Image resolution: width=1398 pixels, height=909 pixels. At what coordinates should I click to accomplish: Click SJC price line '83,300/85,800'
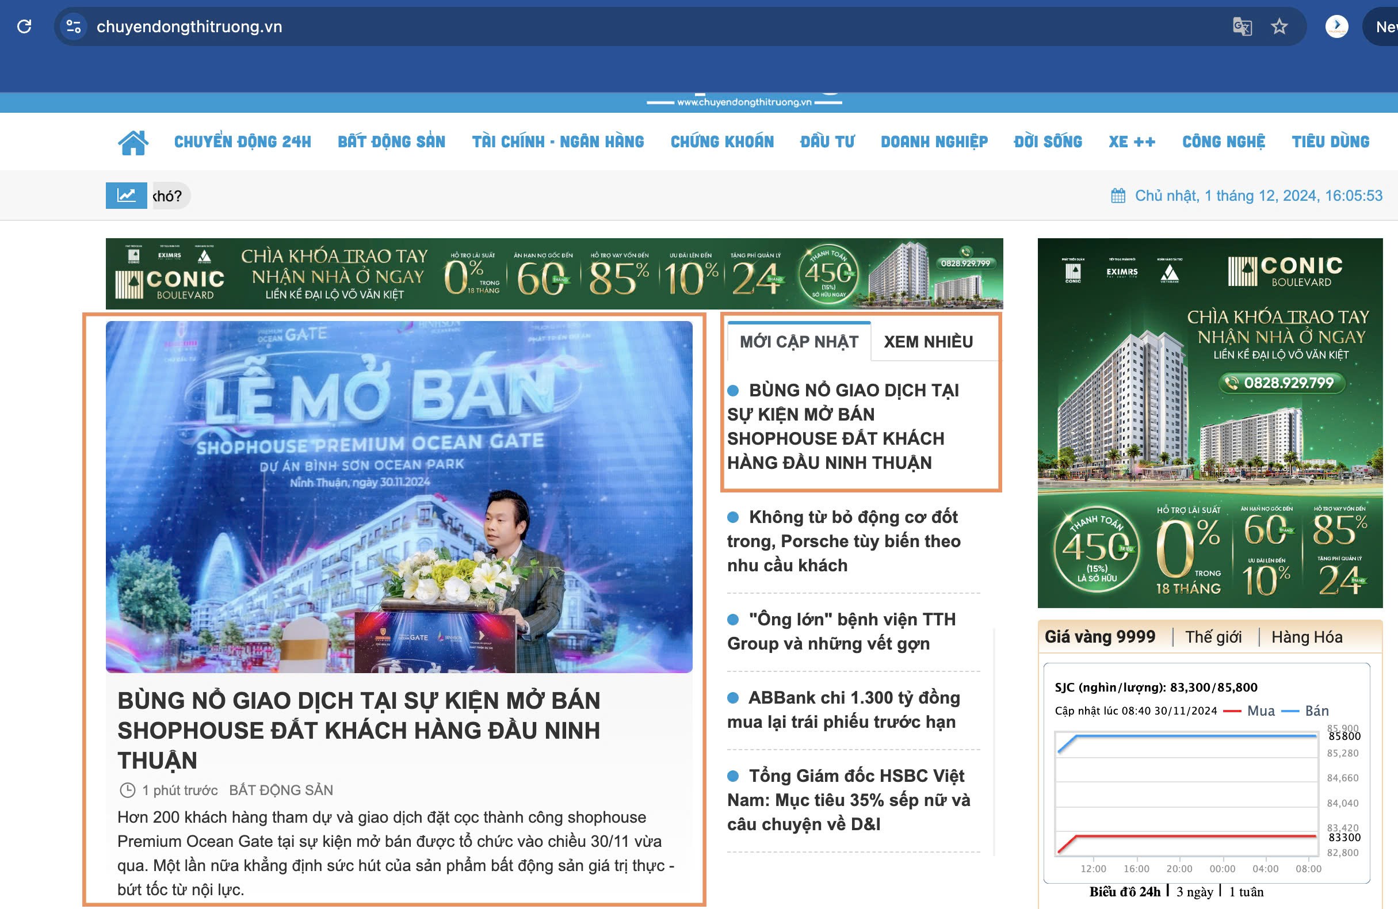tap(1156, 687)
